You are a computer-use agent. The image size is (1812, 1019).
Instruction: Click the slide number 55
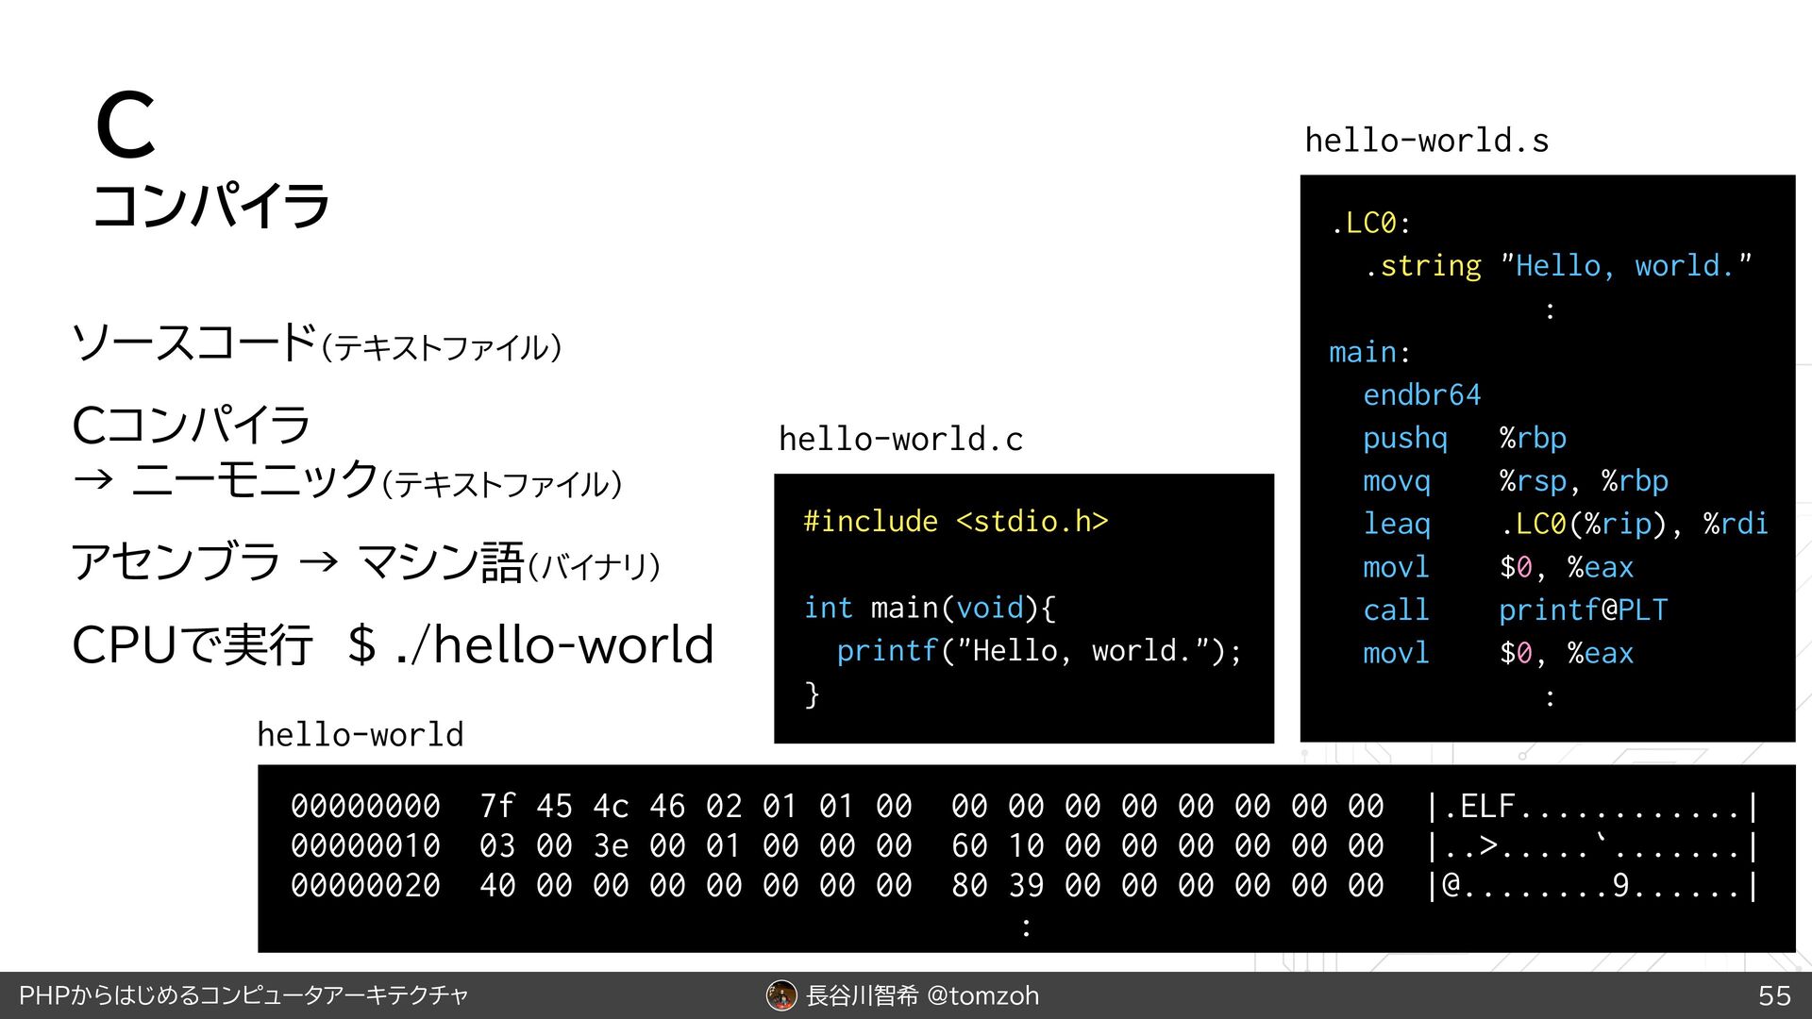click(x=1774, y=995)
